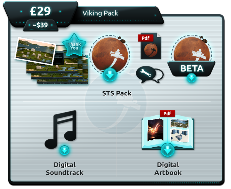Click the Digital Soundtrack label
Screen dimensions: 231x189
click(x=65, y=168)
